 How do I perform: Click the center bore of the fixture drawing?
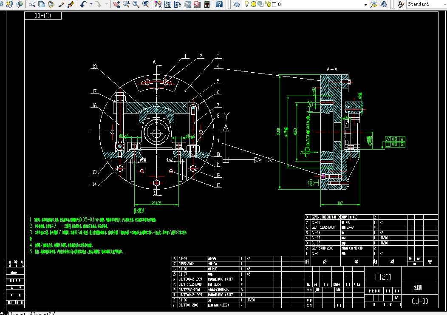point(157,133)
